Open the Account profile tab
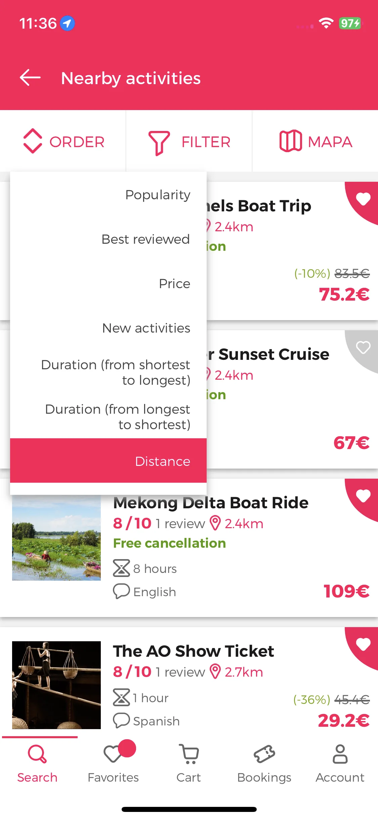Image resolution: width=378 pixels, height=820 pixels. click(x=340, y=763)
